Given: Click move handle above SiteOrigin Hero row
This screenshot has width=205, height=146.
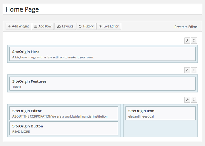Looking at the screenshot, I should (194, 41).
